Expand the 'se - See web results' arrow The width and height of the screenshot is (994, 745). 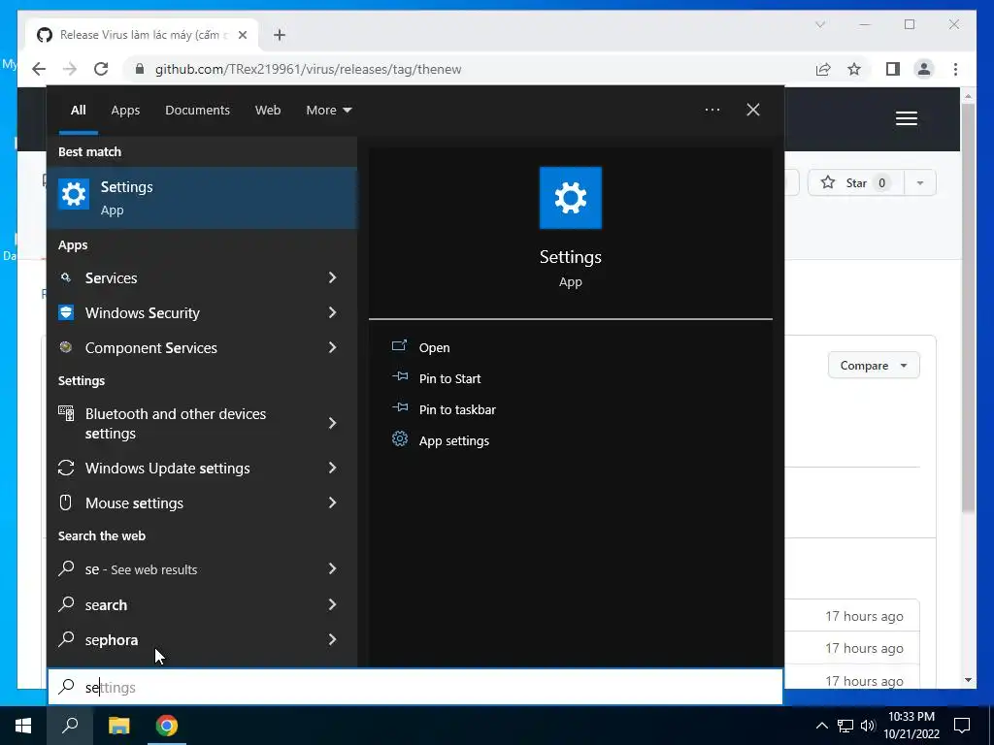click(332, 568)
